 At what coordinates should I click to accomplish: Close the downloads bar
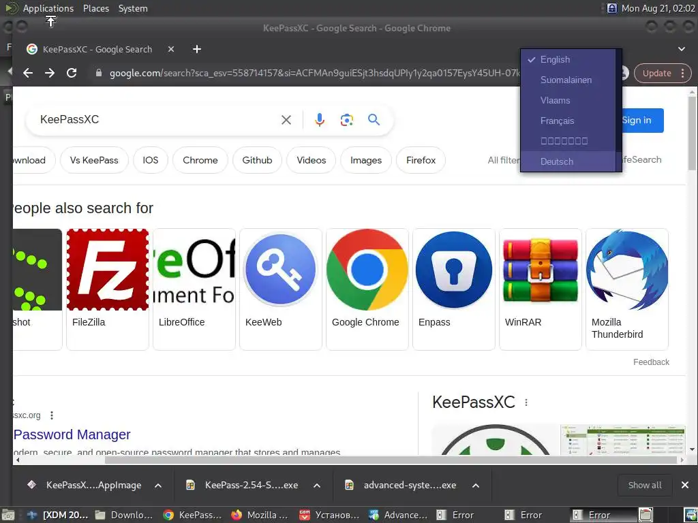click(x=685, y=485)
